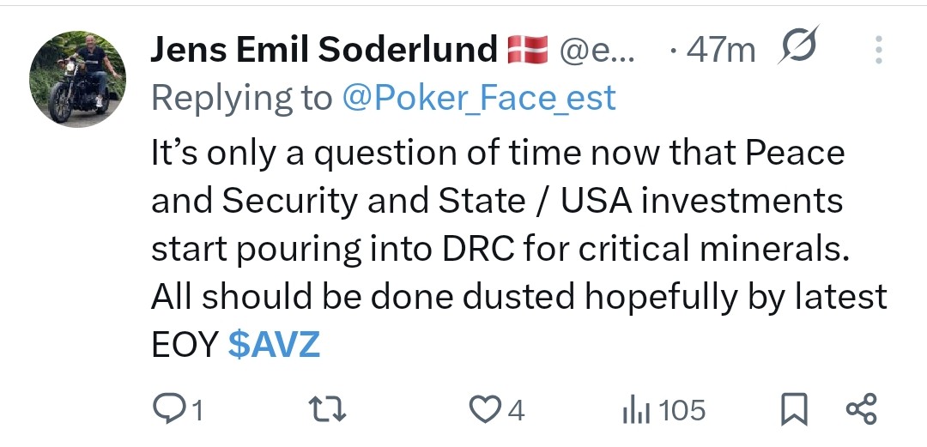
Task: Open the truncated @e... user handle
Action: pos(597,51)
